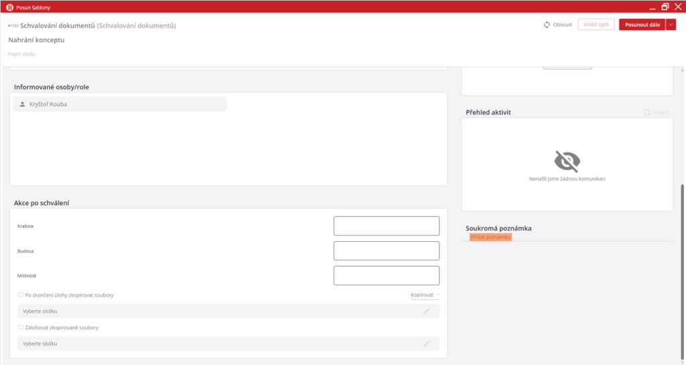Viewport: 686px width, 365px height.
Task: Click pencil icon in copy folder field
Action: 426,311
